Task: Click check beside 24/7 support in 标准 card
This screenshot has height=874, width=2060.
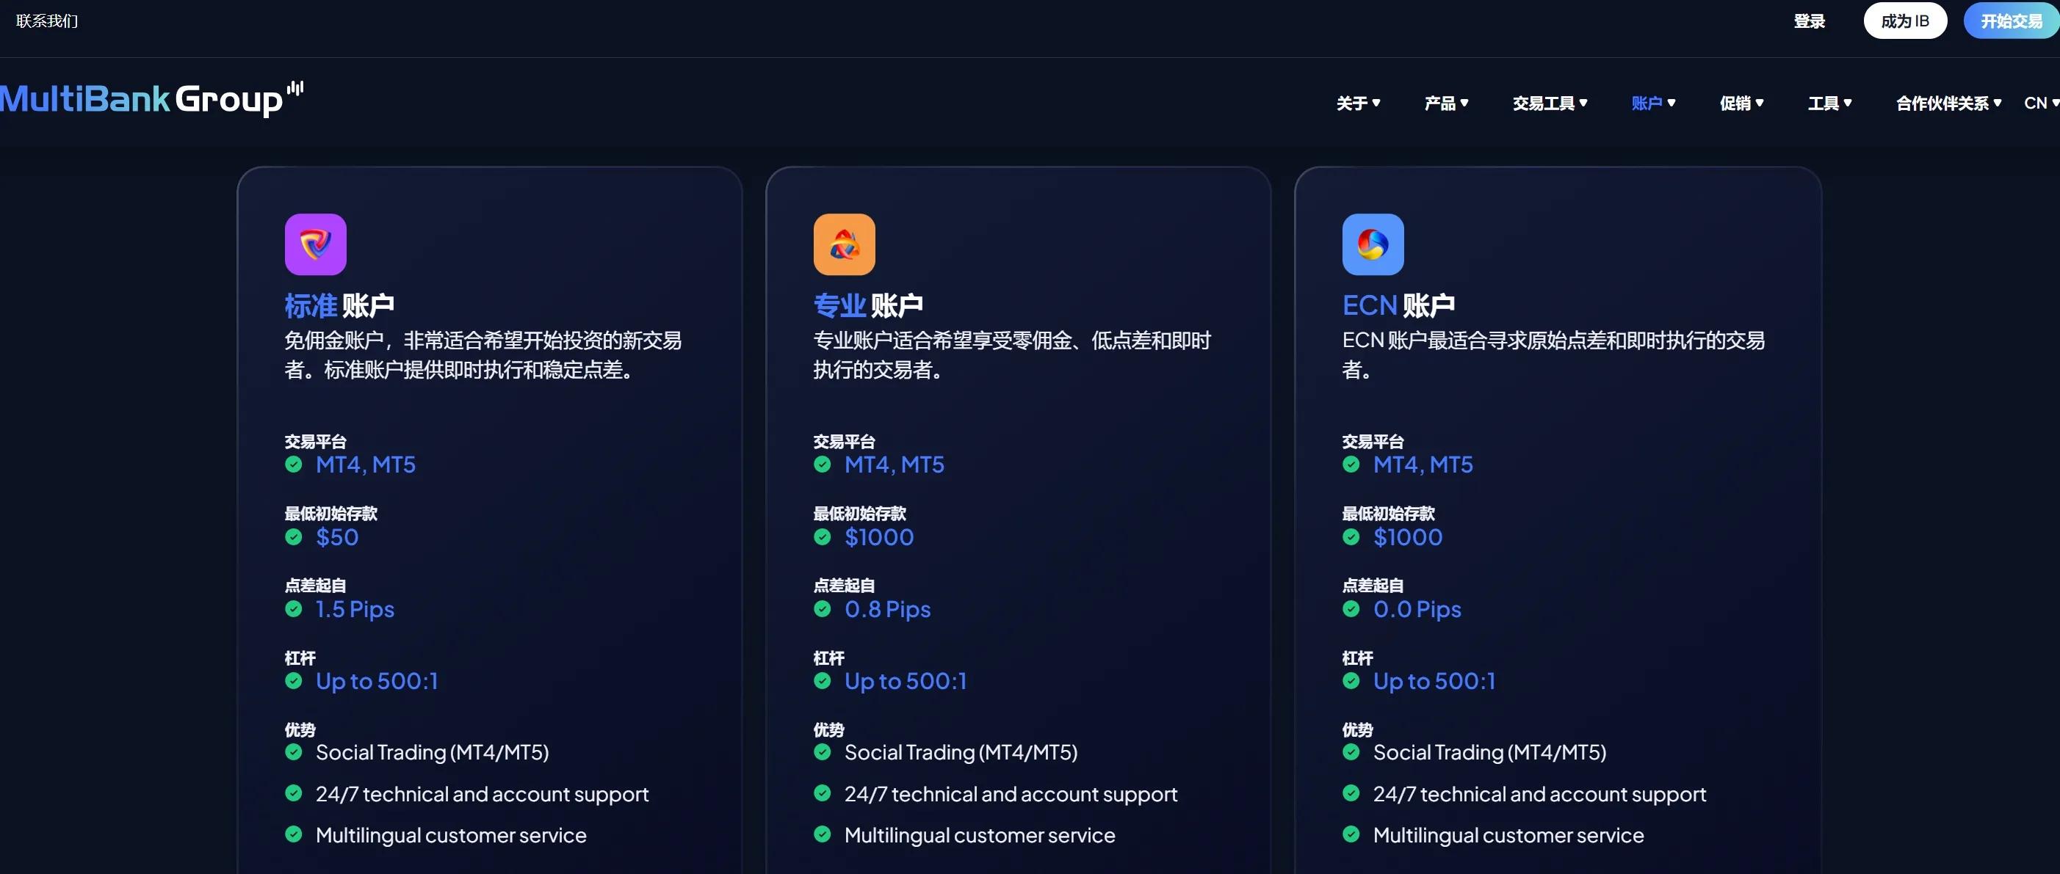Action: 294,793
